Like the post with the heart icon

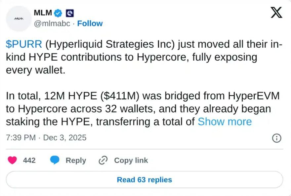[x=13, y=160]
